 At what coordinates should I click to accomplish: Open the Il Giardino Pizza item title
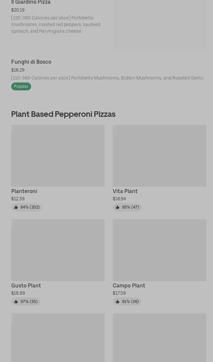pyautogui.click(x=31, y=2)
